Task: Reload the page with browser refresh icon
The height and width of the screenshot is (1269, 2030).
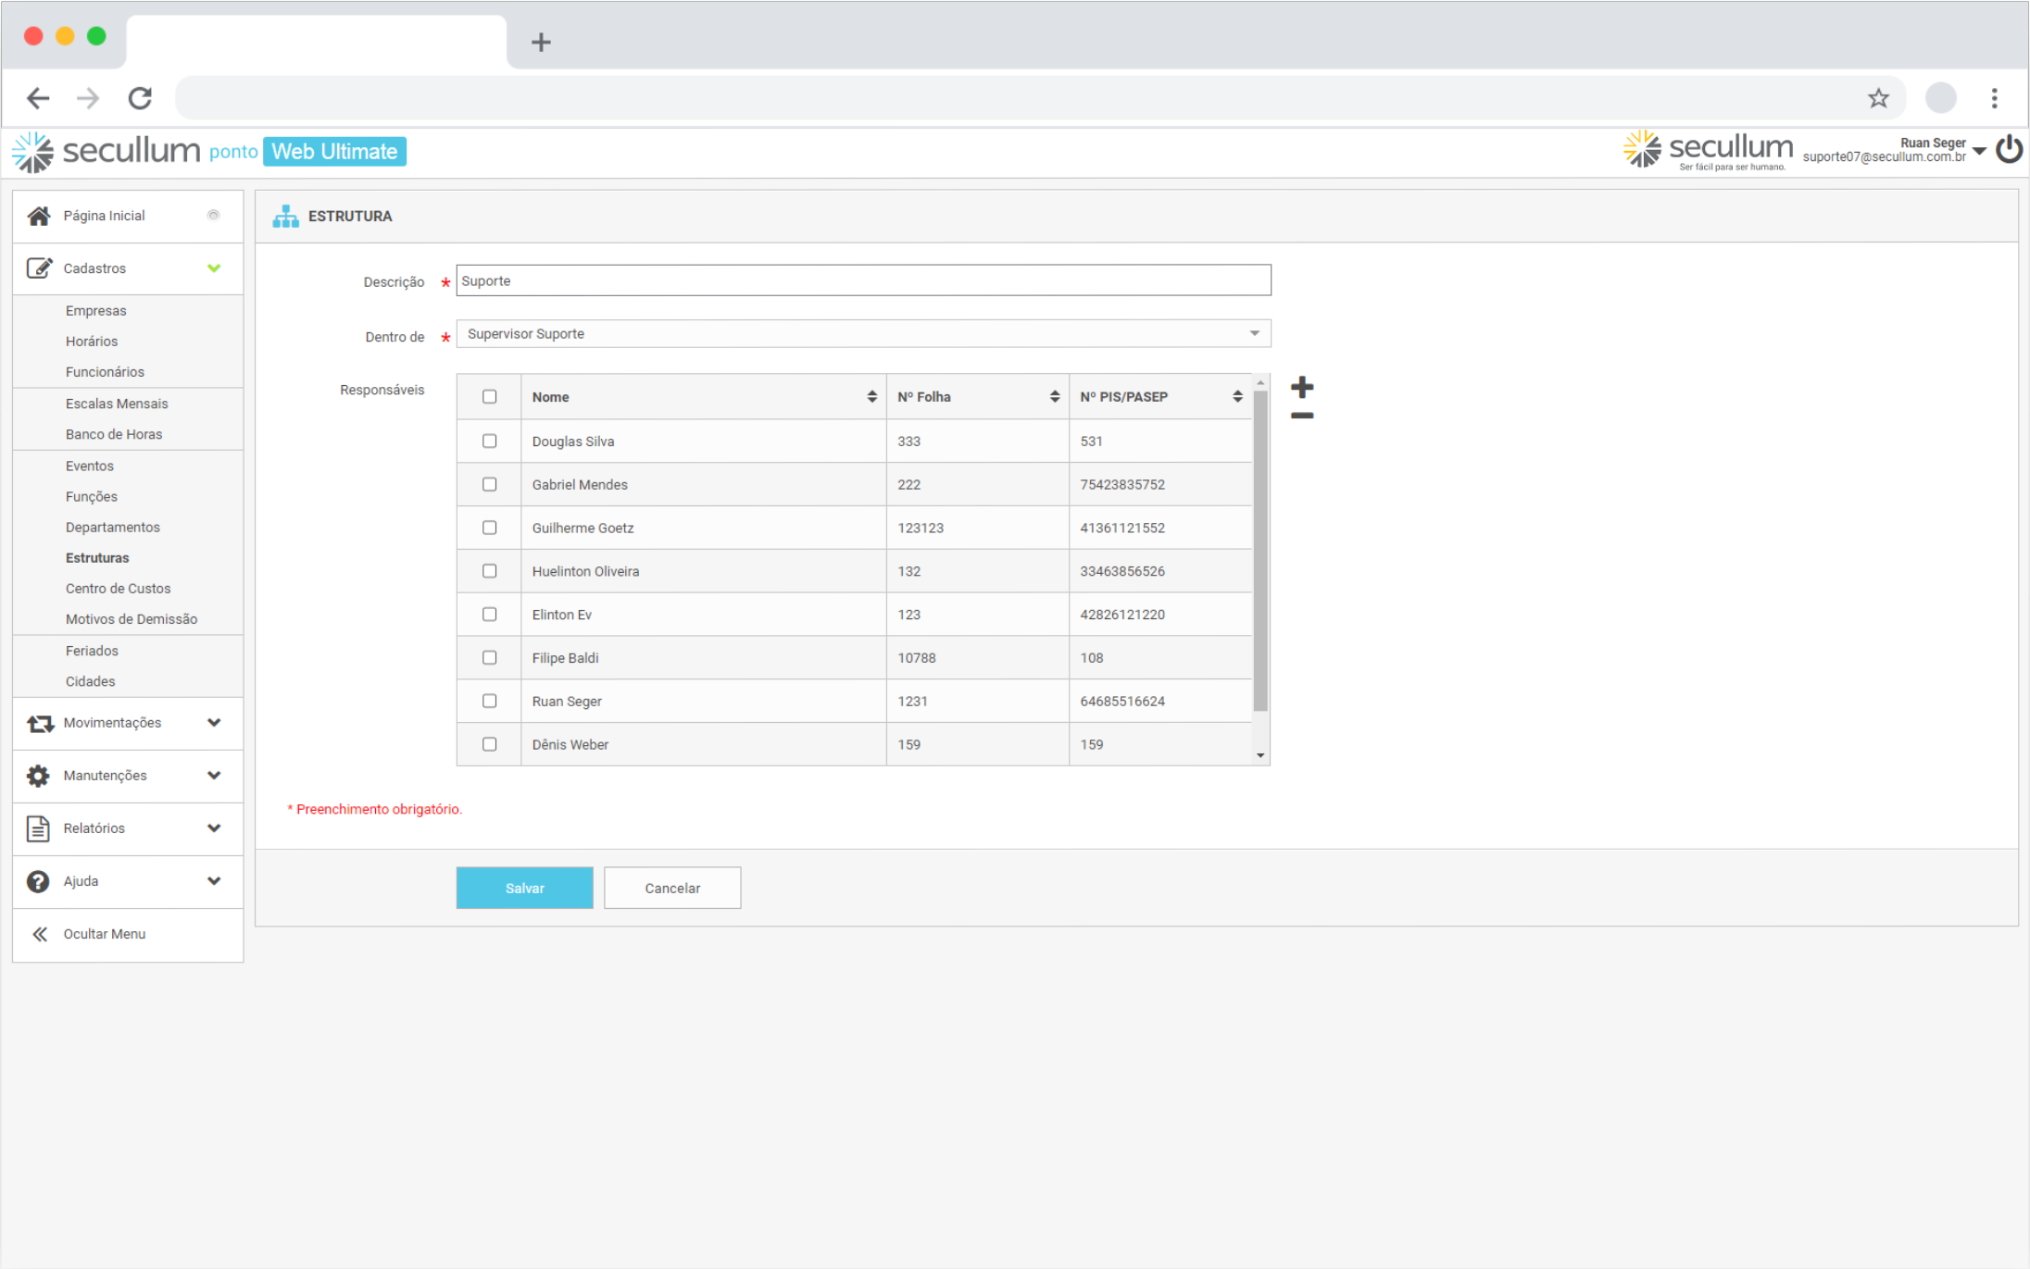Action: (x=140, y=98)
